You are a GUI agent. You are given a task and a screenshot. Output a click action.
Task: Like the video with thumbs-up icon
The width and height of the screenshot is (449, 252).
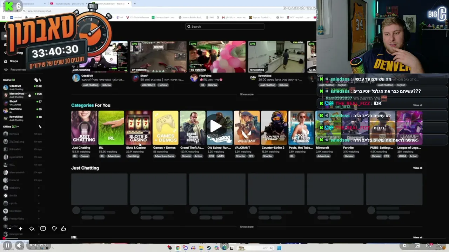pyautogui.click(x=63, y=229)
